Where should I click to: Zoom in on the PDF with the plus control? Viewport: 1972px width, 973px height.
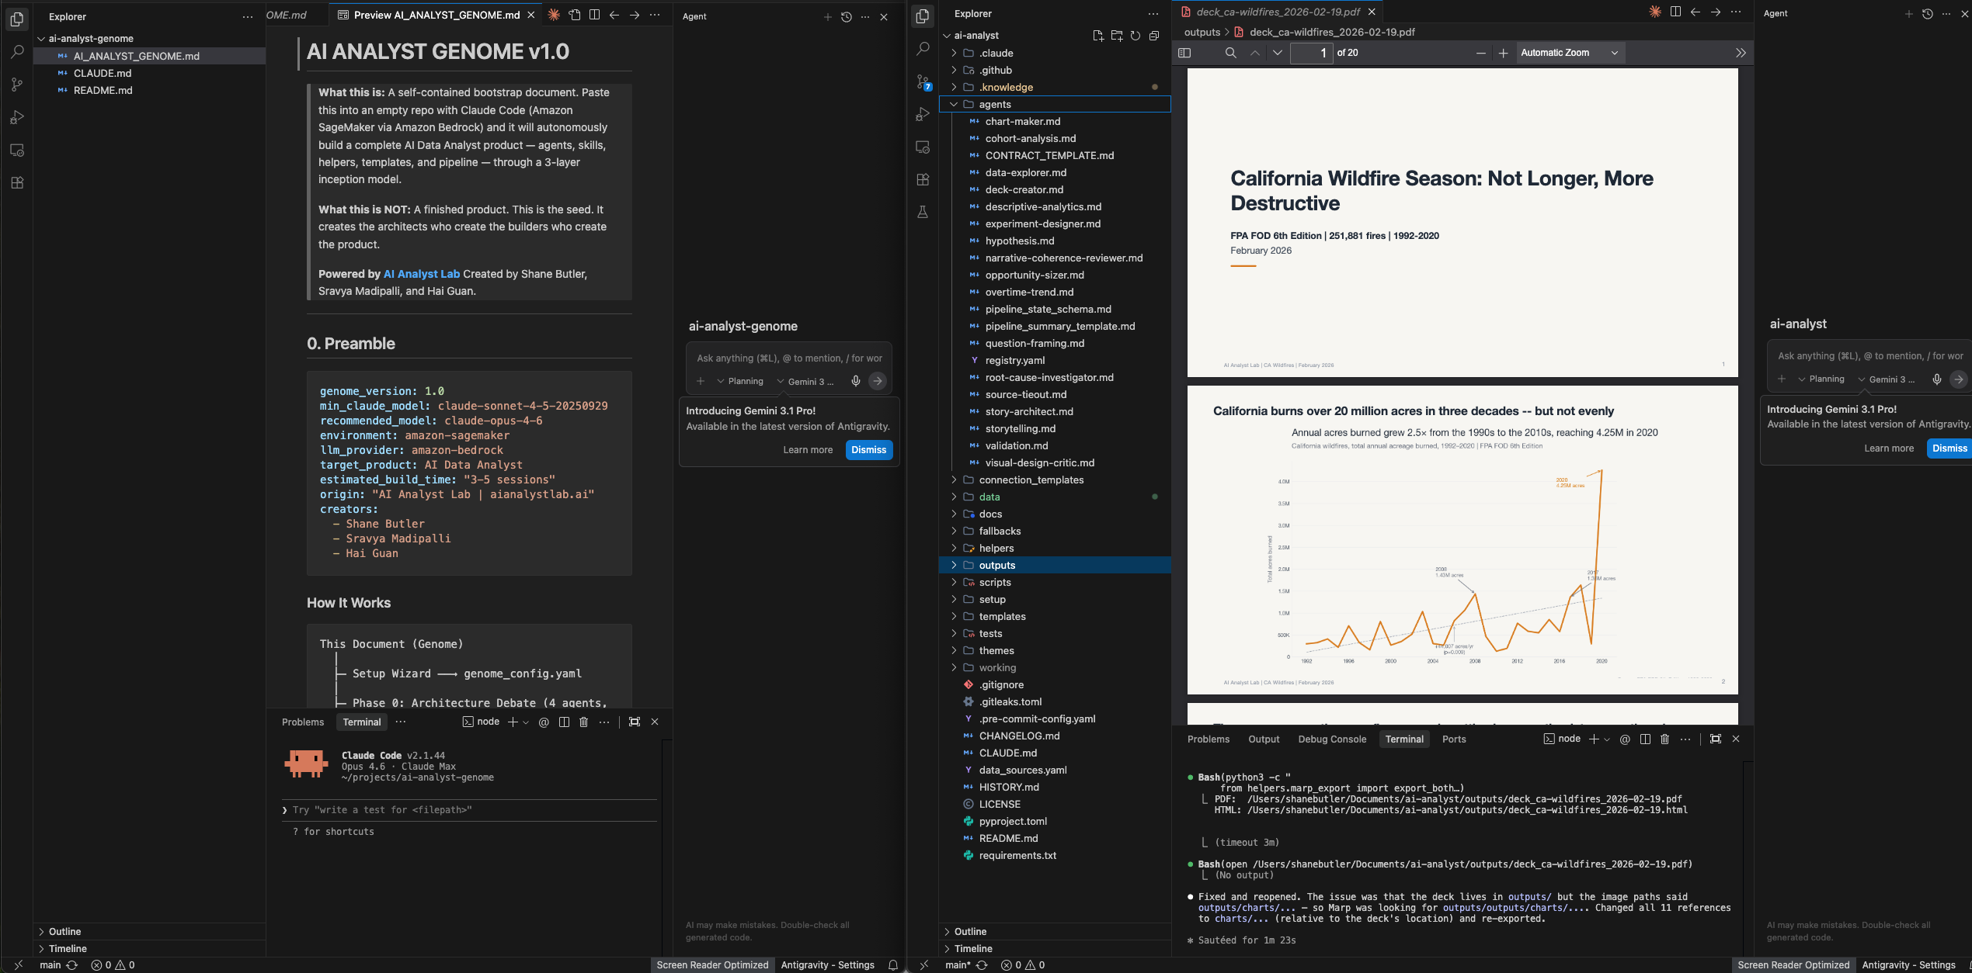click(1504, 53)
